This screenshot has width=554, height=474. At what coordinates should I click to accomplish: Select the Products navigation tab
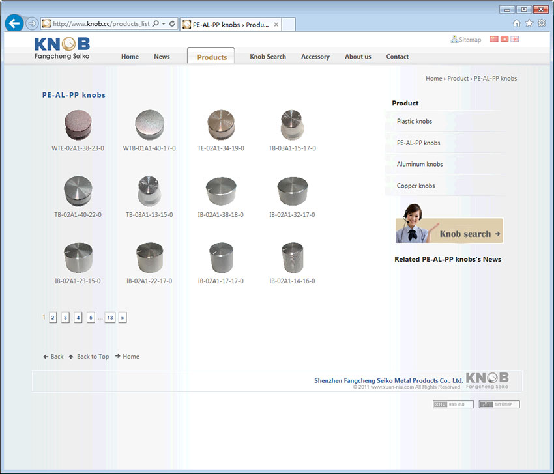[212, 57]
